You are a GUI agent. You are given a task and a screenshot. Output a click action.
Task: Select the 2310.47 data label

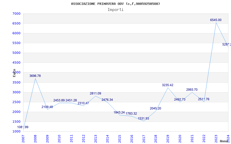83,103
